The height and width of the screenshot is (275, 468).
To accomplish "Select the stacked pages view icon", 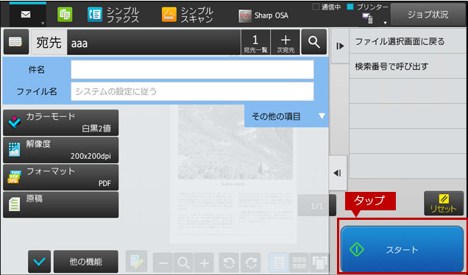I will [319, 262].
